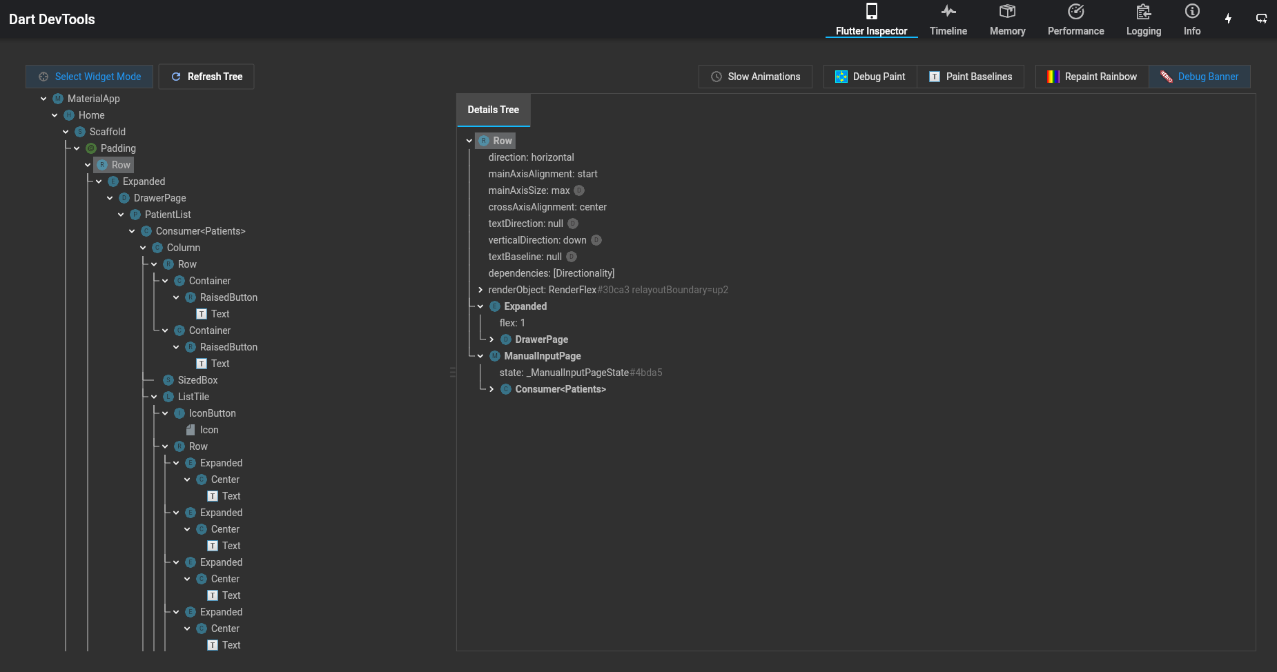Viewport: 1277px width, 672px height.
Task: Expand the Consumer<Patients> node in Details Tree
Action: coord(491,389)
